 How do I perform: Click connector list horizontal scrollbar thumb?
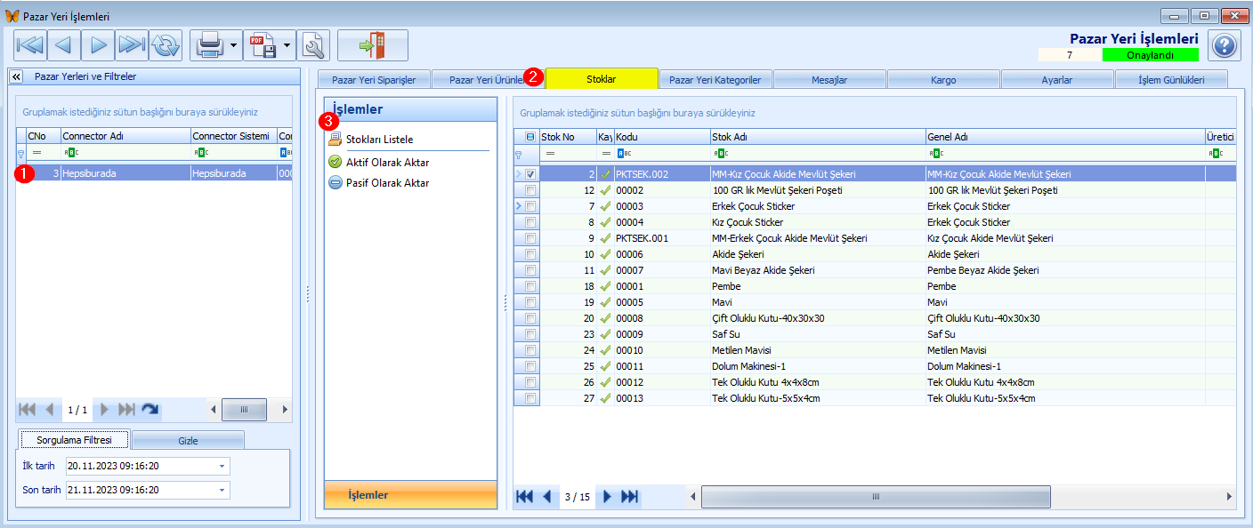(244, 410)
